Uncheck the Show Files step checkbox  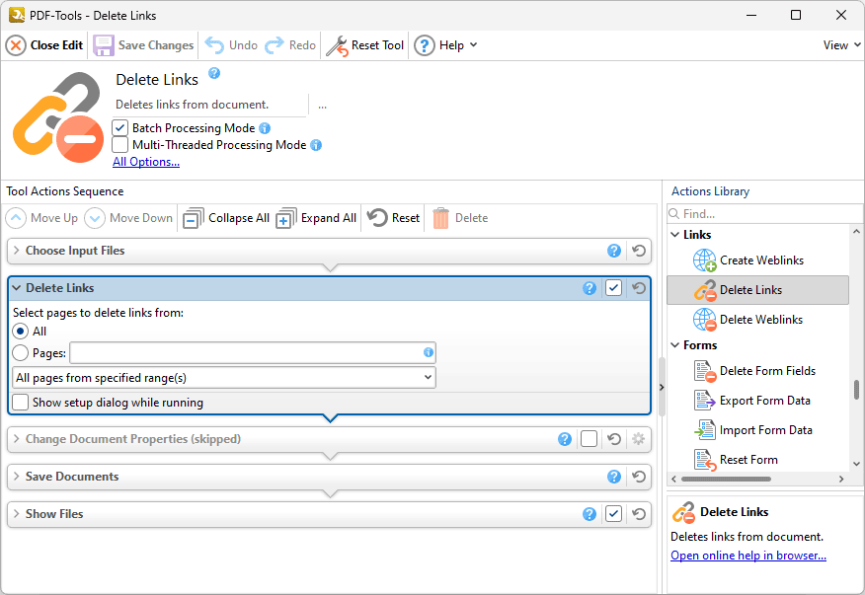tap(613, 514)
